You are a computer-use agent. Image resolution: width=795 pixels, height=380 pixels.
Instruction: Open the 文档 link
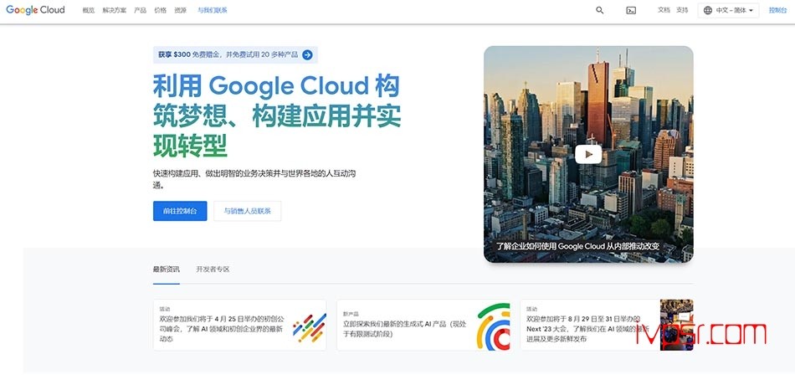(x=664, y=10)
